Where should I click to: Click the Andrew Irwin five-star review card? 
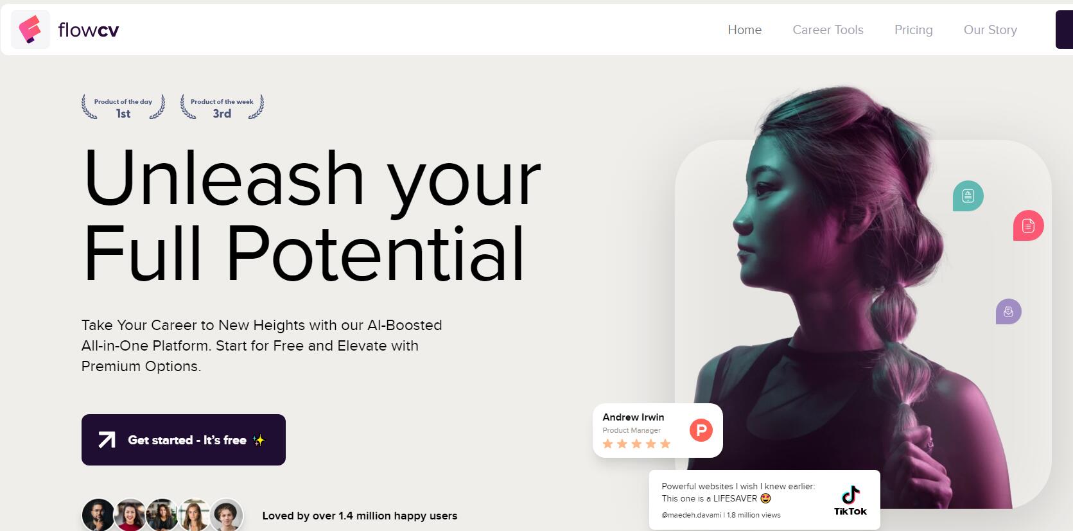coord(658,430)
